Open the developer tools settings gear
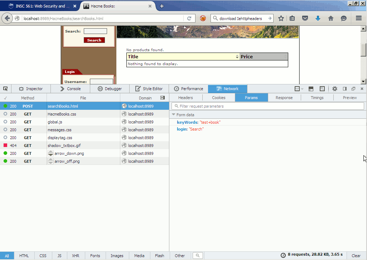 (335, 89)
